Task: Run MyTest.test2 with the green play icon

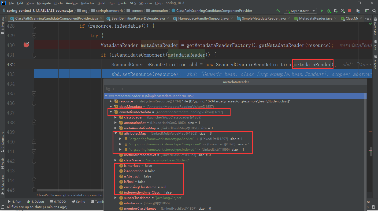Action: [x=321, y=11]
